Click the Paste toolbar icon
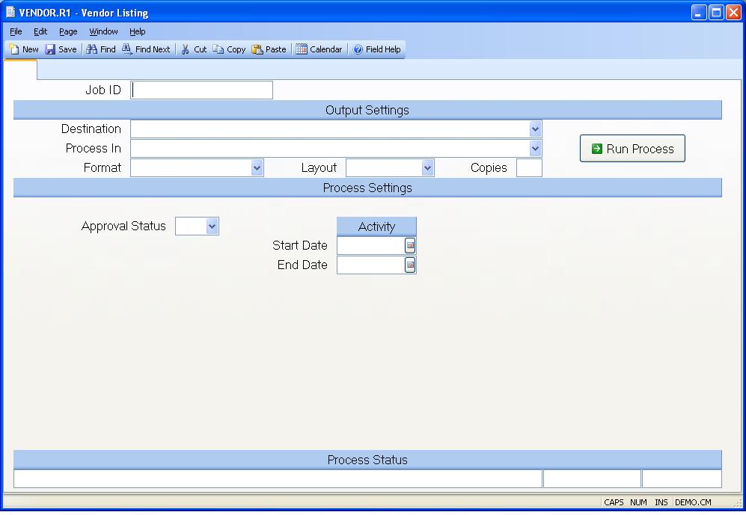This screenshot has width=746, height=515. (257, 49)
